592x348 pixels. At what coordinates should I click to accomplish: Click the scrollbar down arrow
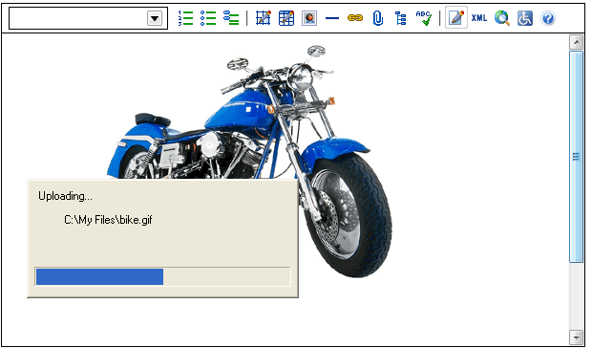576,337
